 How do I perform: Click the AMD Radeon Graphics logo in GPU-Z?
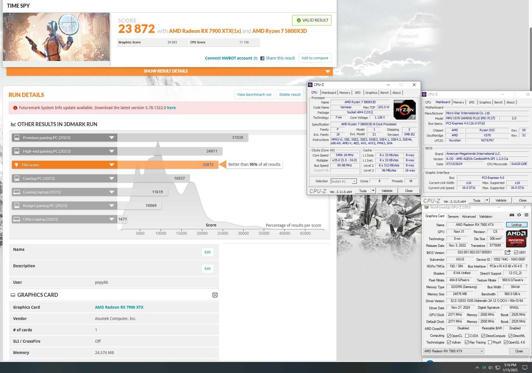click(x=516, y=239)
